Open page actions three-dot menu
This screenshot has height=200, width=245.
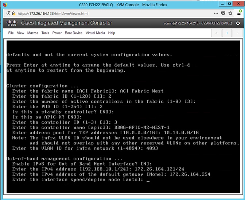pyautogui.click(x=216, y=13)
